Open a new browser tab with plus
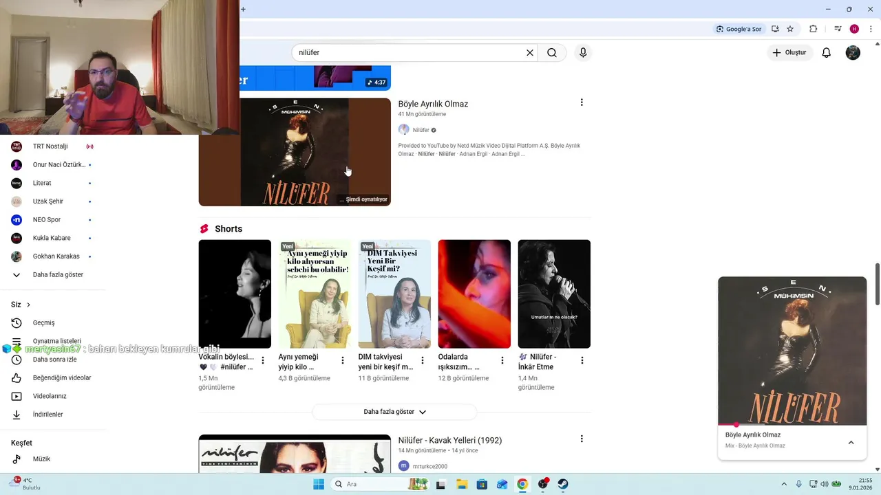The image size is (881, 495). click(x=243, y=9)
